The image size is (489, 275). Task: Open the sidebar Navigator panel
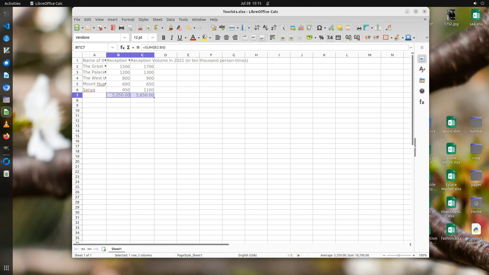click(422, 91)
